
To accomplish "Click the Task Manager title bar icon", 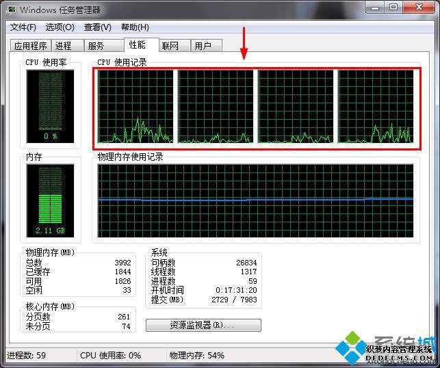I will pyautogui.click(x=11, y=10).
